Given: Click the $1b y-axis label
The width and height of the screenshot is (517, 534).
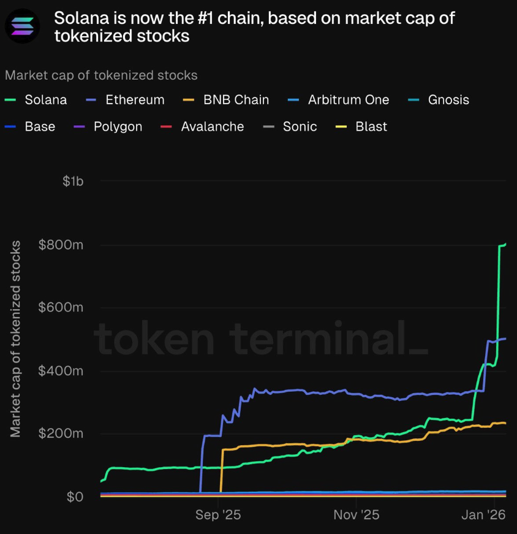Looking at the screenshot, I should tap(72, 181).
